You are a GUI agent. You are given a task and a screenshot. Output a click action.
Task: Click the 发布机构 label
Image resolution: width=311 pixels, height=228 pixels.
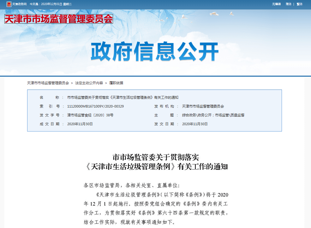(164, 106)
